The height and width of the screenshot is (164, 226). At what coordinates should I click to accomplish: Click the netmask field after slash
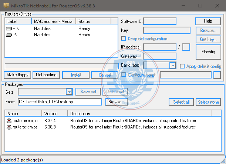186,47
